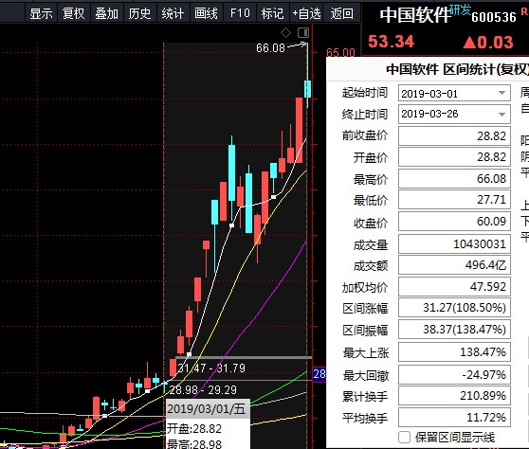Enable 保留区间显示线 checkbox
Viewport: 529px width, 449px height.
coord(404,437)
